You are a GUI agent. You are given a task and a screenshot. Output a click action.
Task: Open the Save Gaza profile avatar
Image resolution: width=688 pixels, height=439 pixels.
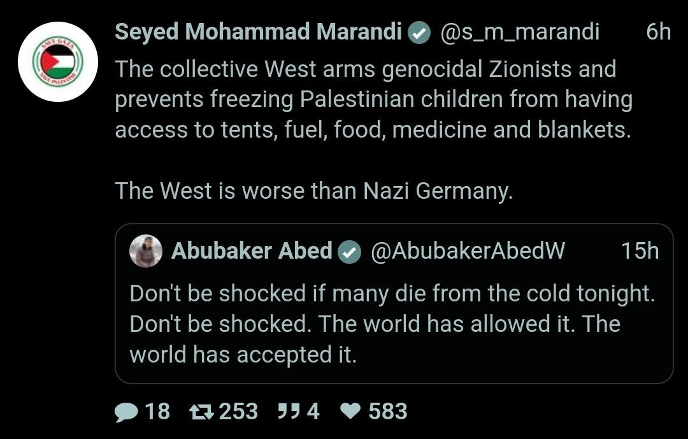tap(58, 62)
